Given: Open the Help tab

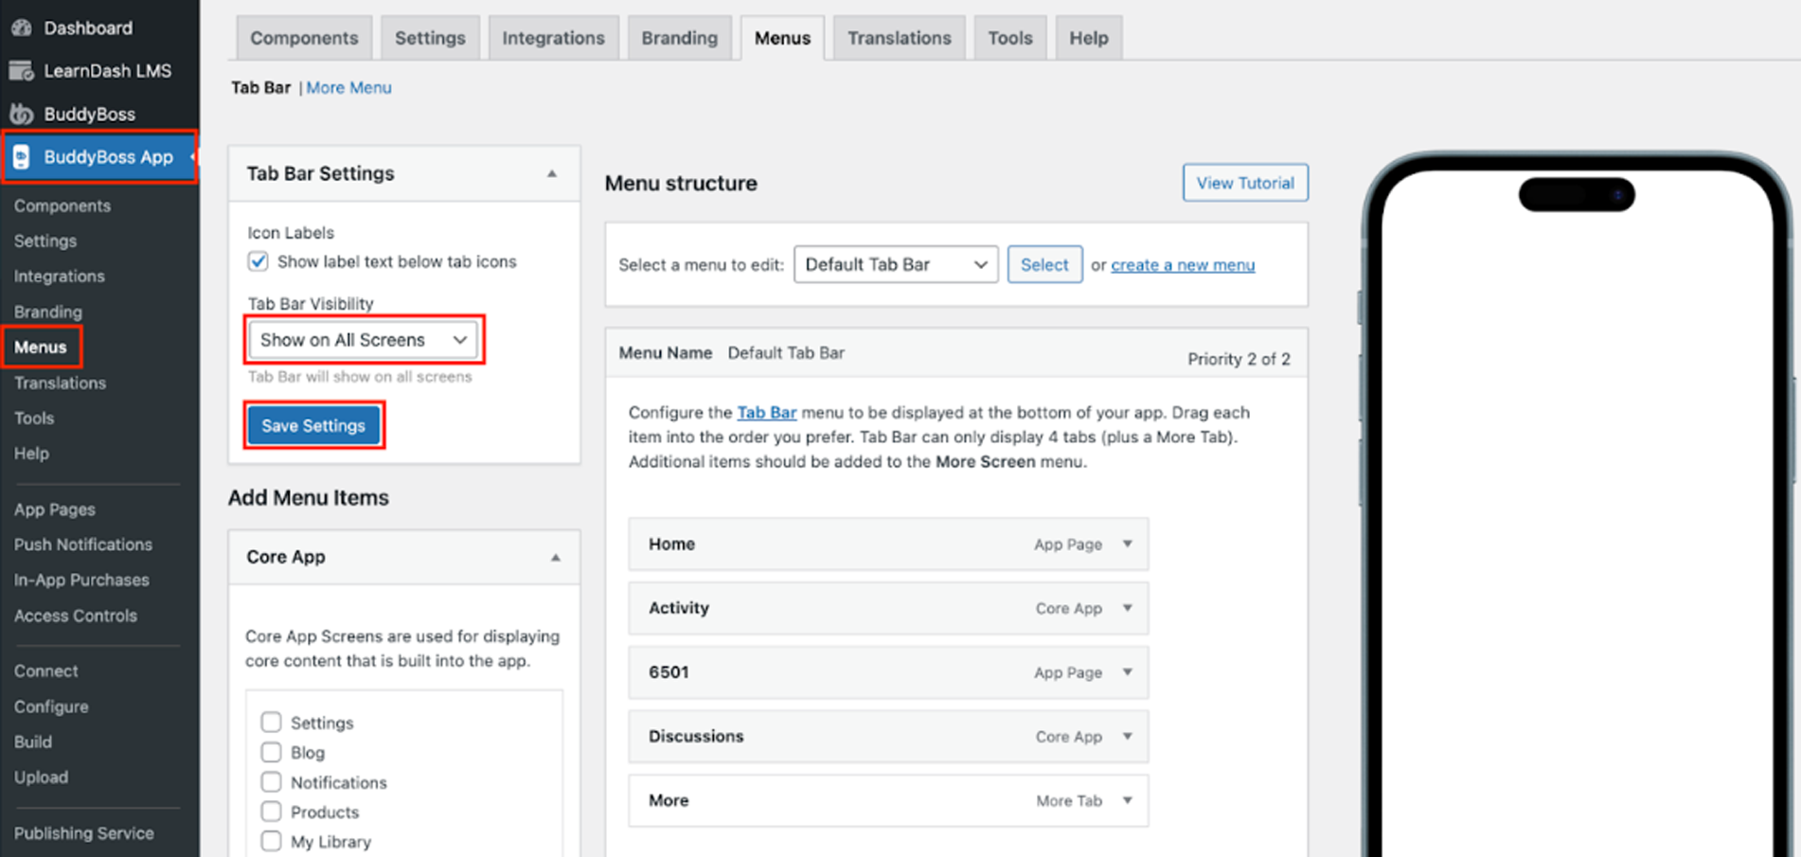Looking at the screenshot, I should click(x=1089, y=38).
